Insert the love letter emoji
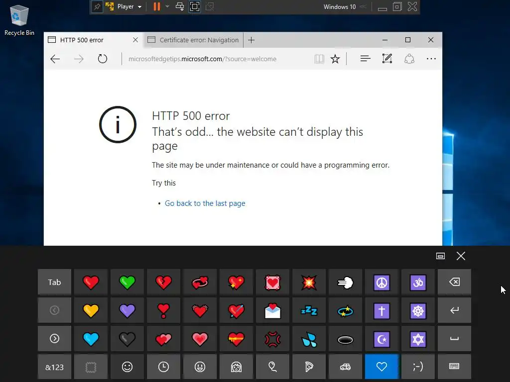Image resolution: width=510 pixels, height=382 pixels. coord(272,310)
